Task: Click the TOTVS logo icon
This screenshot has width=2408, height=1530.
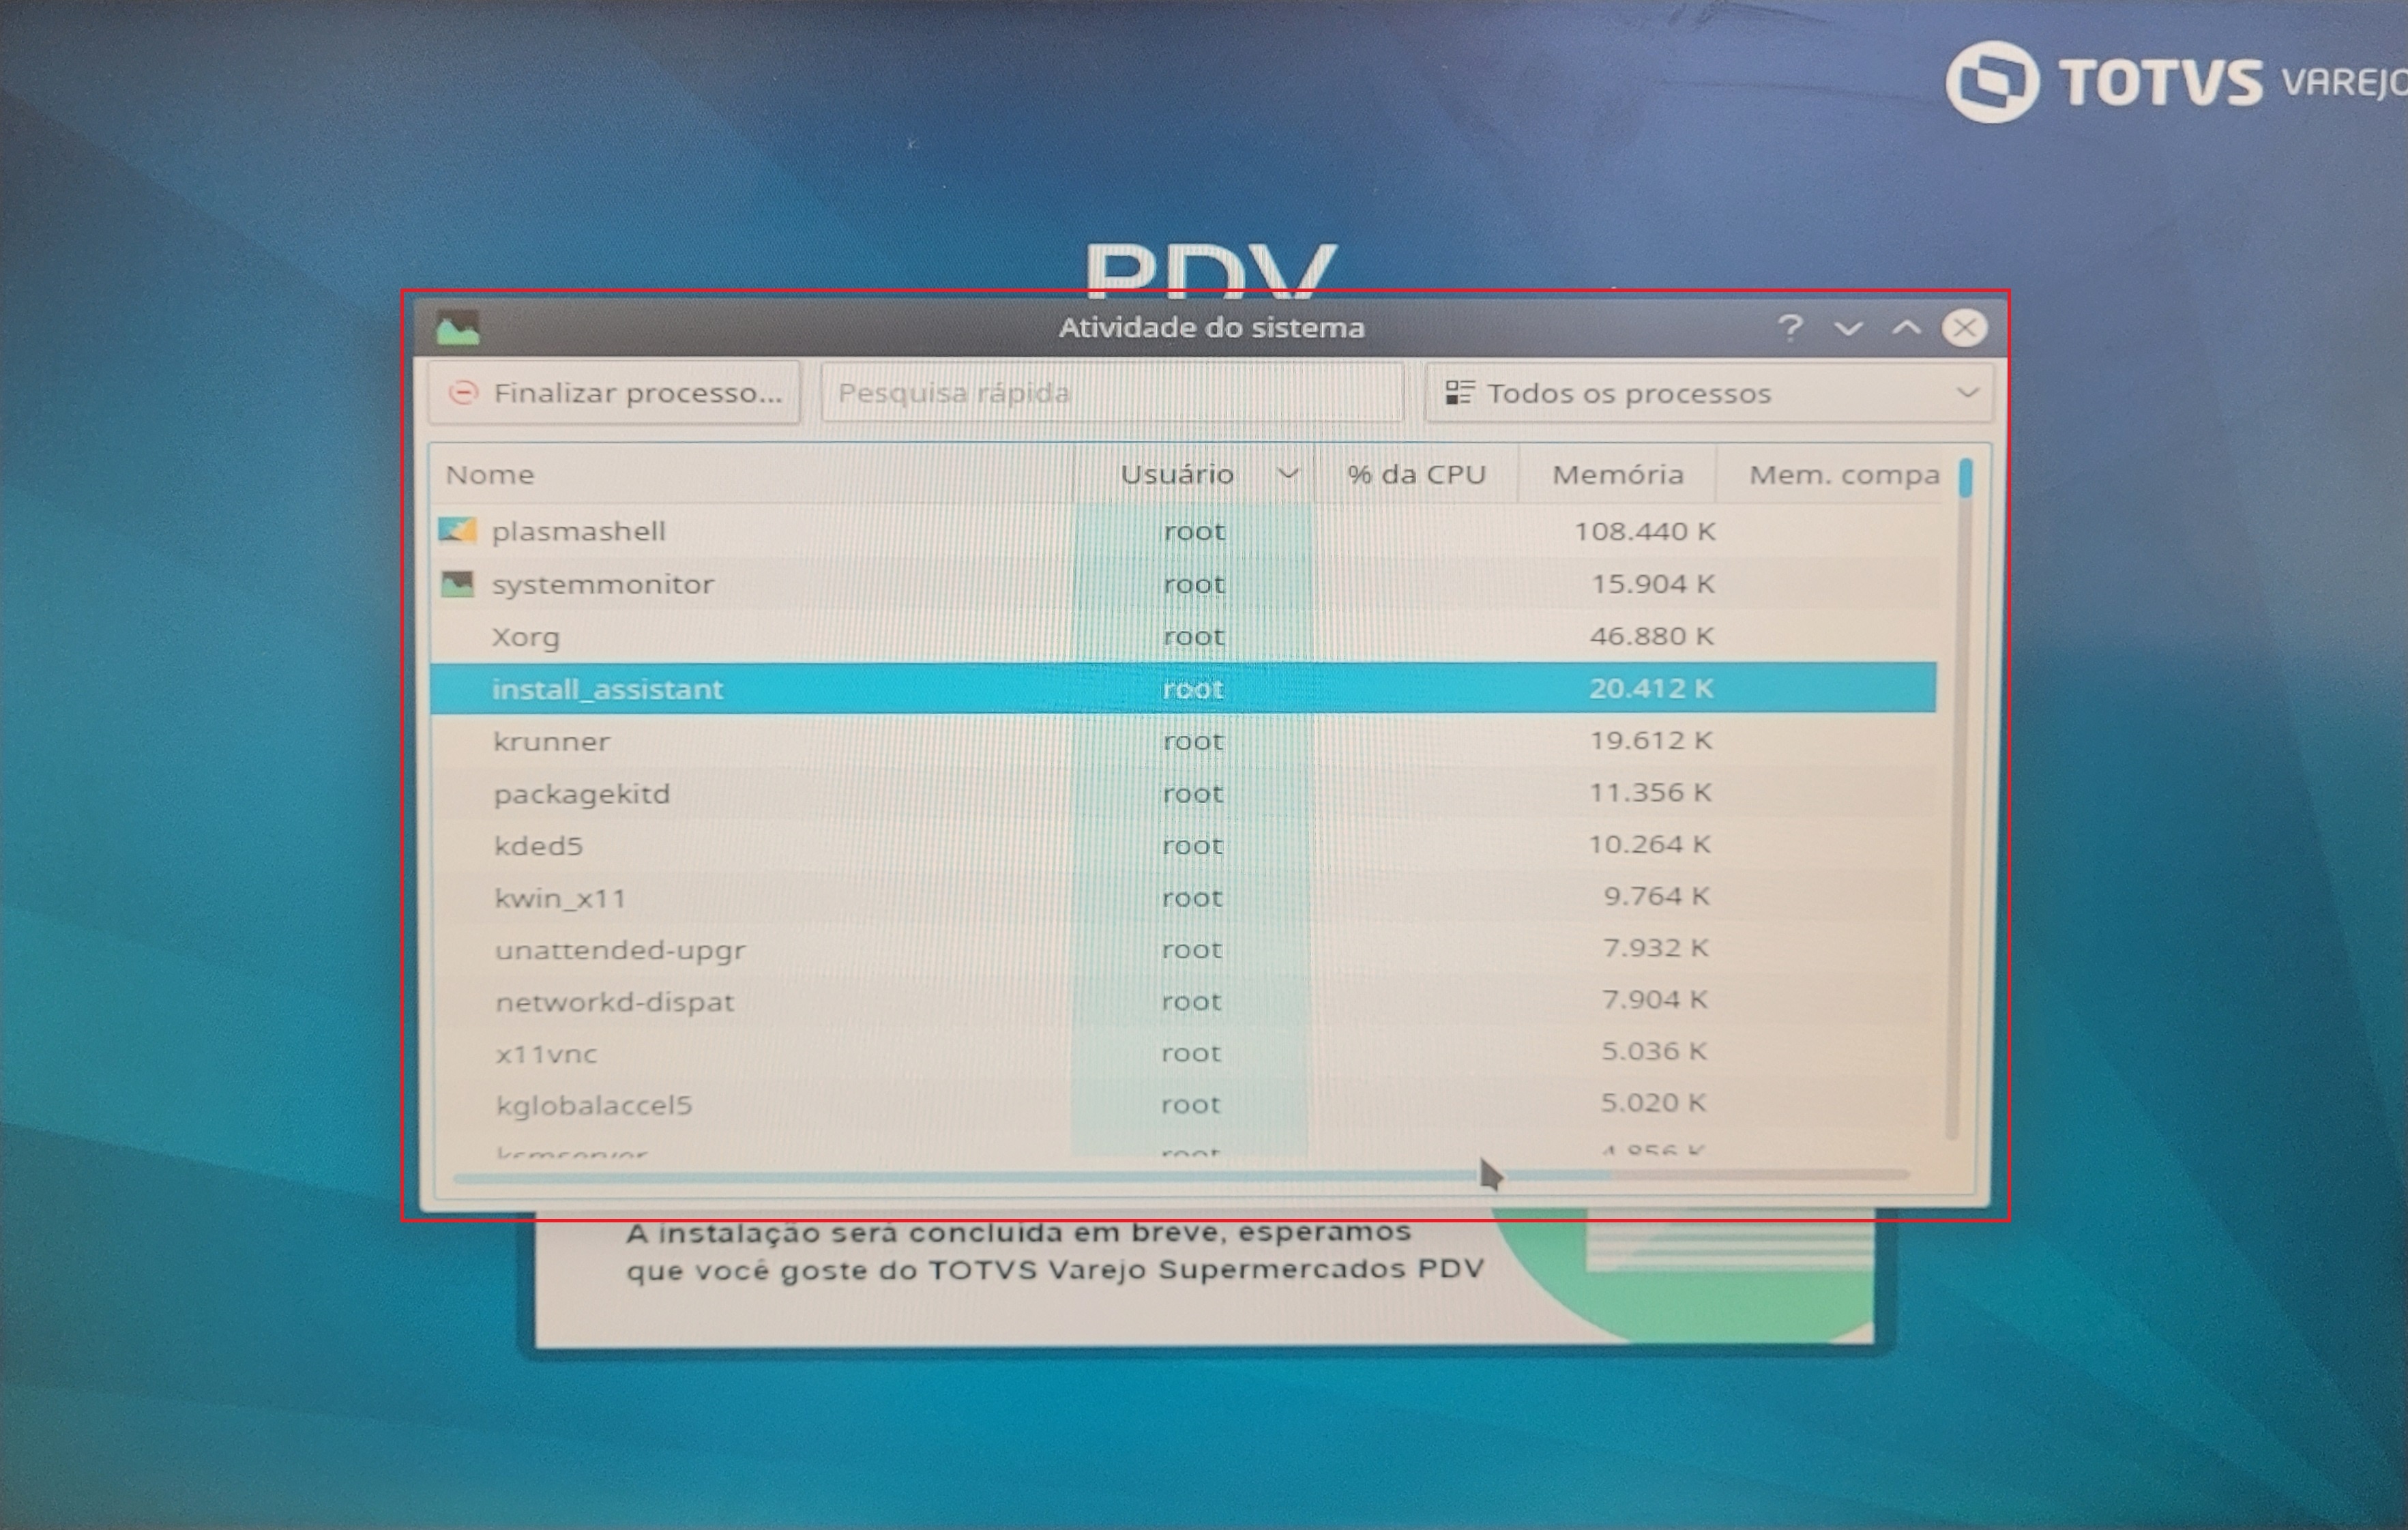Action: click(1991, 82)
